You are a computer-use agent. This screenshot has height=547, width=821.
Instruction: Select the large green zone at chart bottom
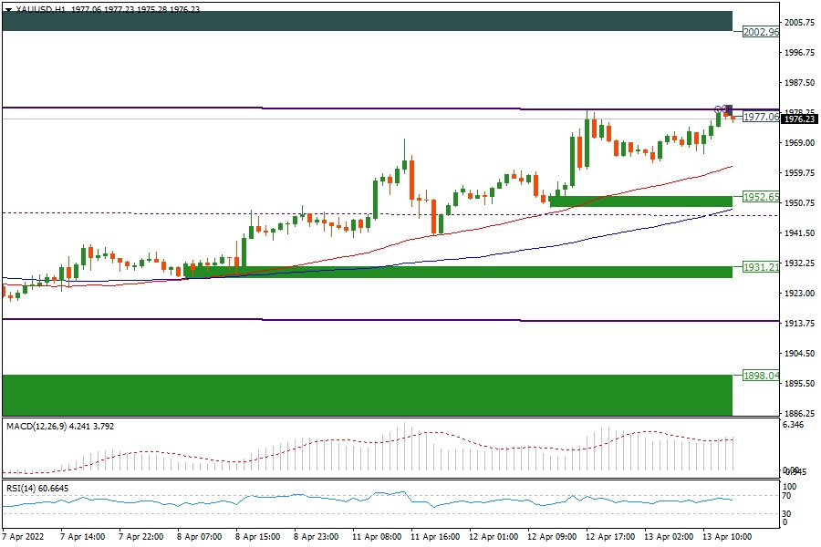coord(365,394)
